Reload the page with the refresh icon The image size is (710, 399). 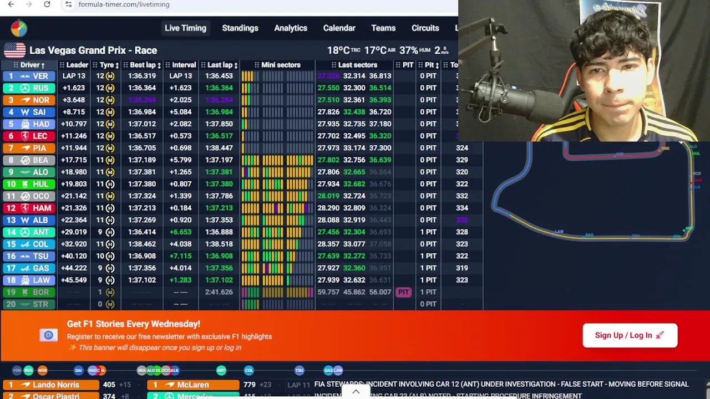coord(47,4)
